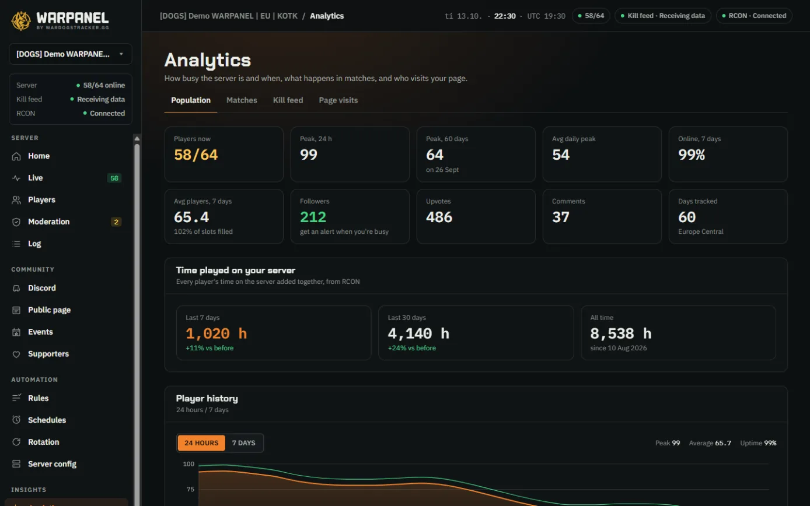Click the Rotation cycle icon
This screenshot has width=810, height=506.
(x=16, y=442)
